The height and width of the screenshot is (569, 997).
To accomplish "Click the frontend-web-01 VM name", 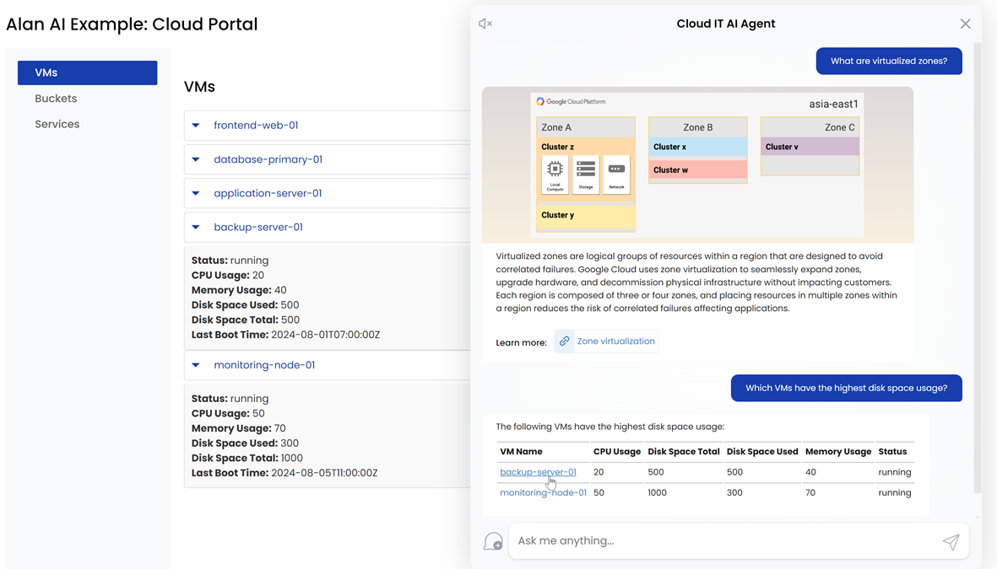I will click(256, 126).
